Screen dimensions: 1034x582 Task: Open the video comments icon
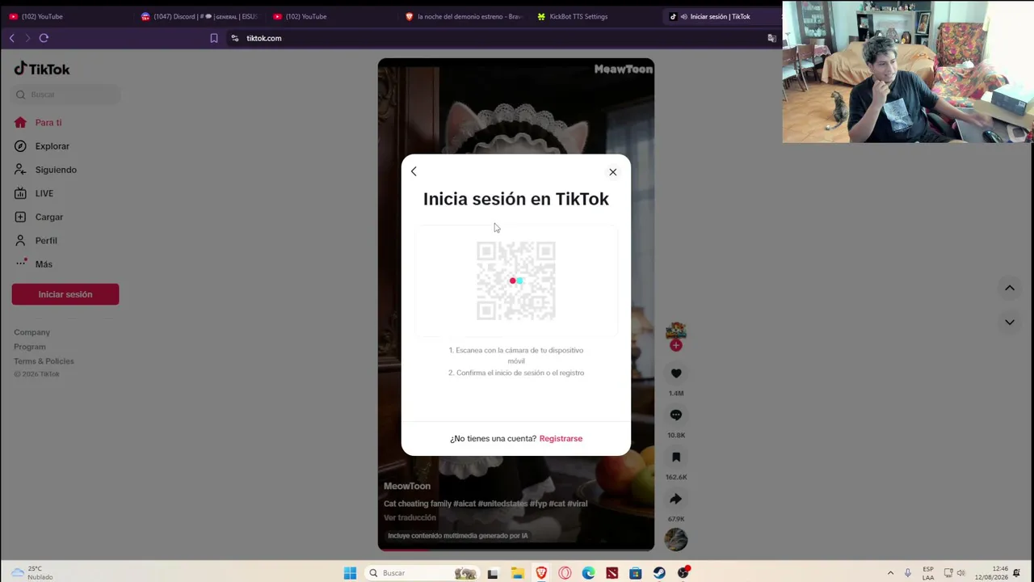click(x=676, y=415)
